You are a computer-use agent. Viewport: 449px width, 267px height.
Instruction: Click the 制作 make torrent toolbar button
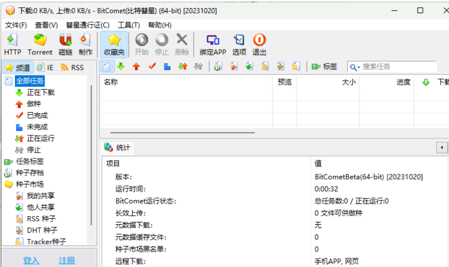pyautogui.click(x=85, y=44)
